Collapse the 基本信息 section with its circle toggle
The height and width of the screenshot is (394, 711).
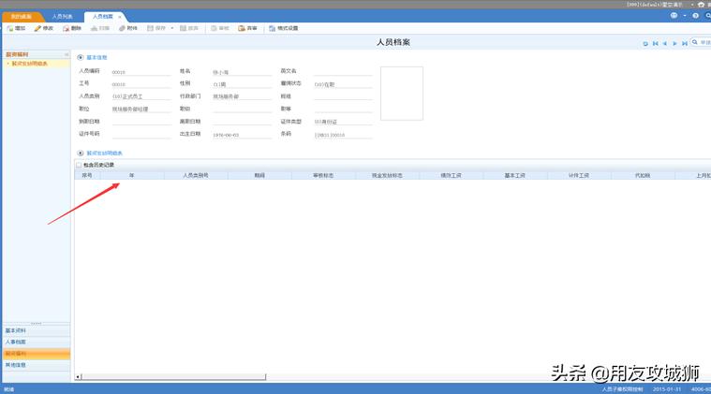click(81, 57)
